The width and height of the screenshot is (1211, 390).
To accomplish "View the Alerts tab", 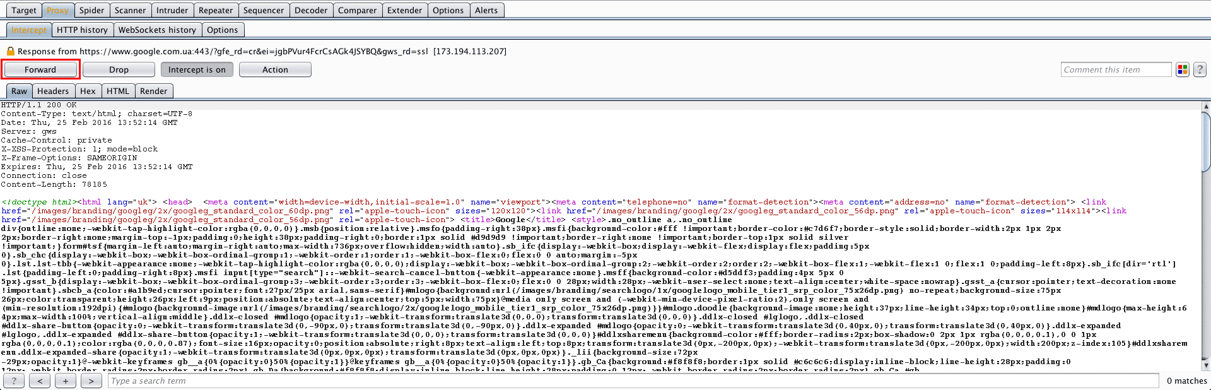I will (486, 10).
